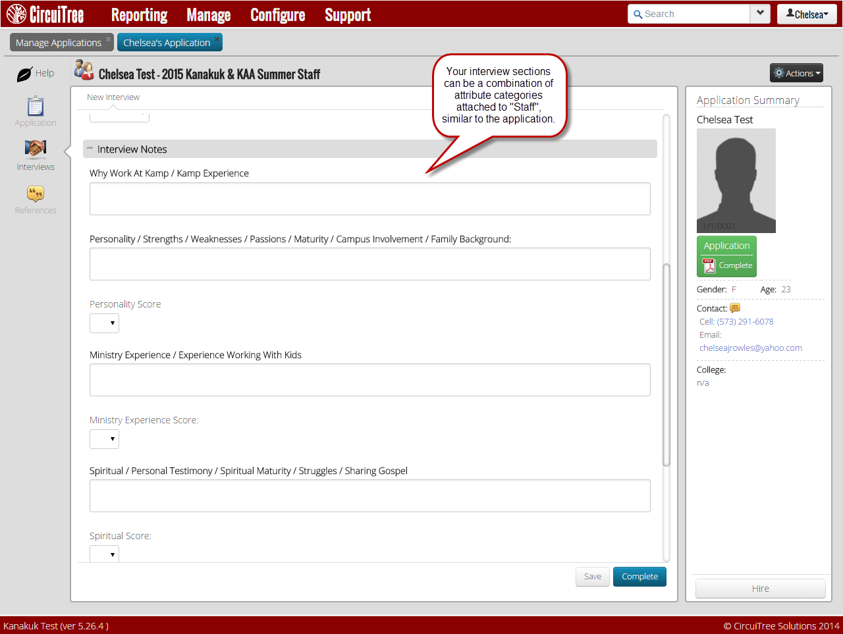Screen dimensions: 843x634
Task: Collapse the Interview Notes section
Action: point(90,149)
